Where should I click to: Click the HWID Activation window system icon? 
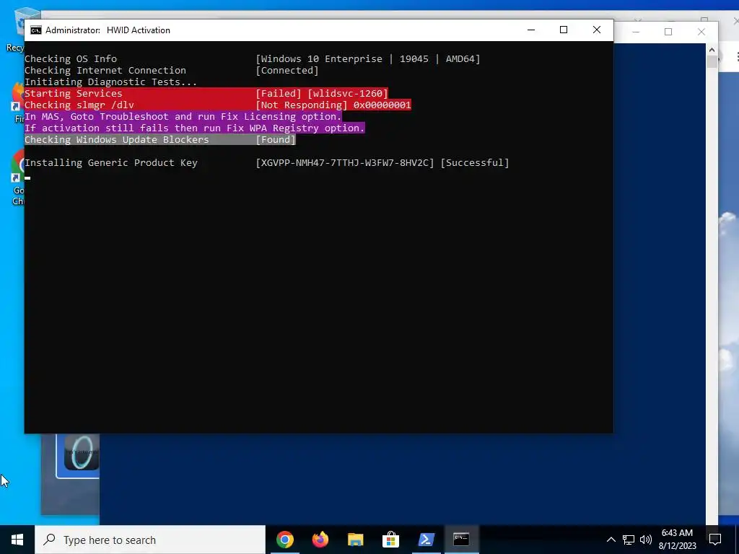[x=36, y=30]
